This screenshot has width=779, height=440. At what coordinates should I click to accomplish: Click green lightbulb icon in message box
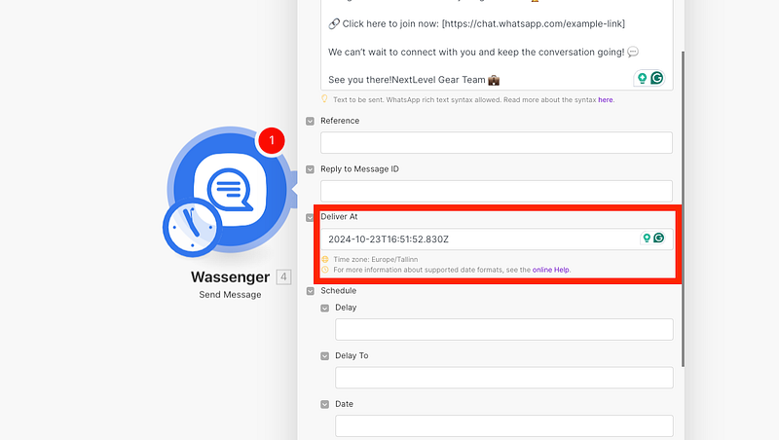pos(643,78)
